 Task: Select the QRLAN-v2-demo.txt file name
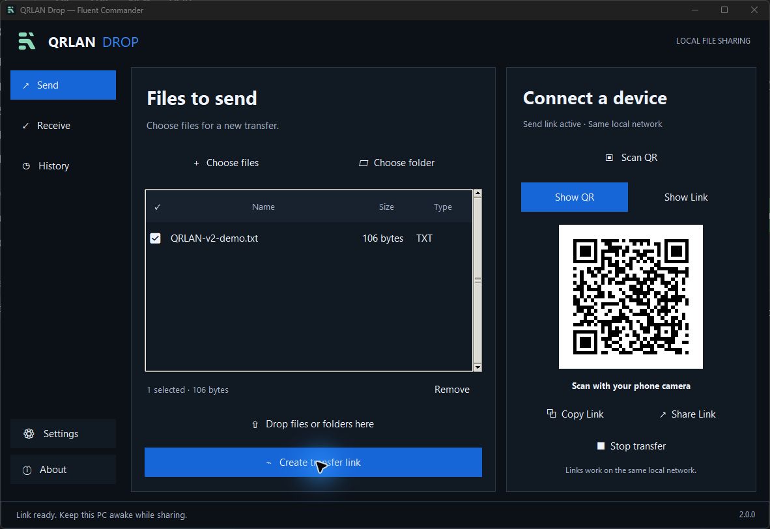[x=214, y=238]
